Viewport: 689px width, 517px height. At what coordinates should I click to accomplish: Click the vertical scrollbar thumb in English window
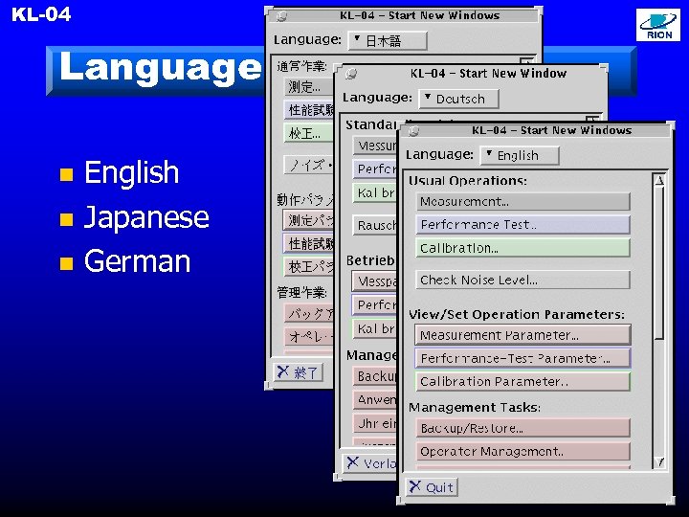coord(659,263)
